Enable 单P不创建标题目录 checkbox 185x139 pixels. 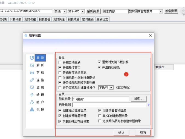(x=100, y=116)
